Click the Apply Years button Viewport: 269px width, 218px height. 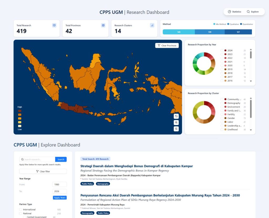point(60,198)
